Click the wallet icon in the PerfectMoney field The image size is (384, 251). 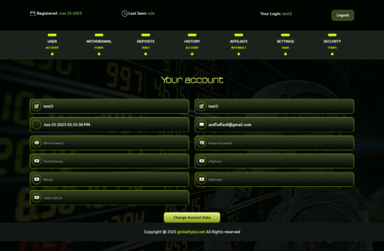pyautogui.click(x=36, y=161)
